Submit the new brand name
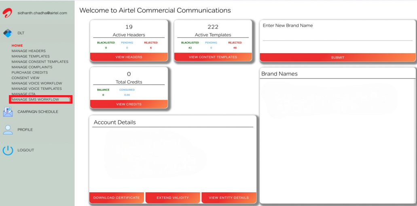 coord(337,58)
